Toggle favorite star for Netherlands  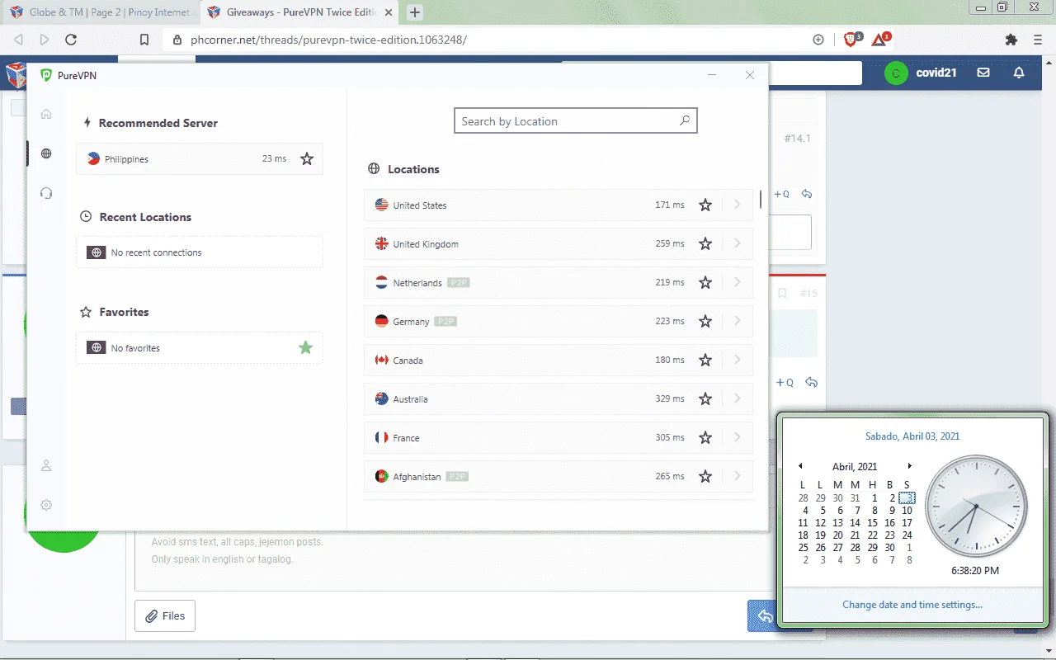click(x=705, y=282)
